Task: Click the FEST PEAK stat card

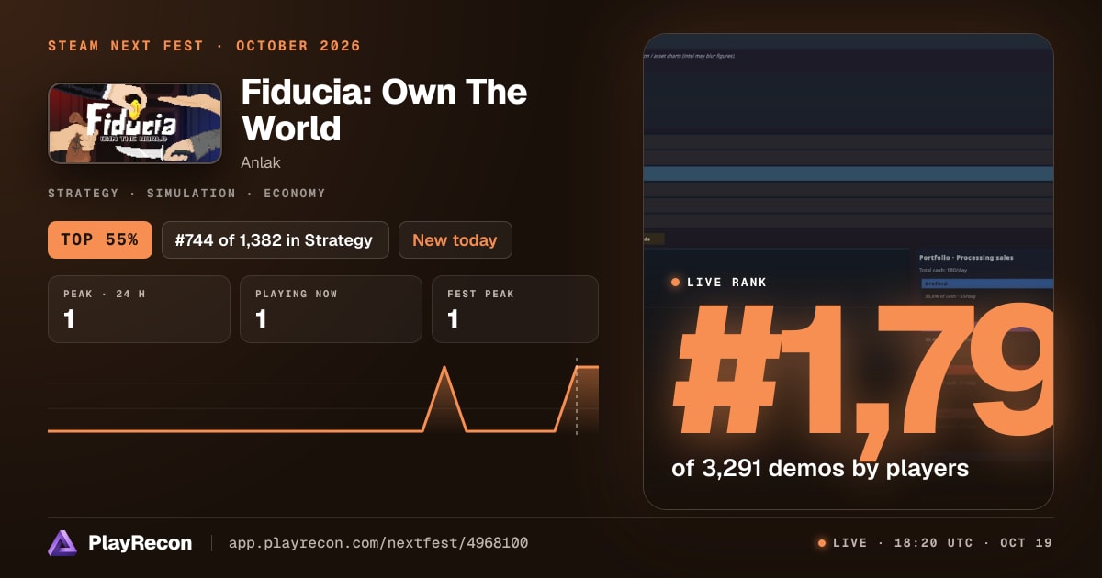Action: [515, 309]
